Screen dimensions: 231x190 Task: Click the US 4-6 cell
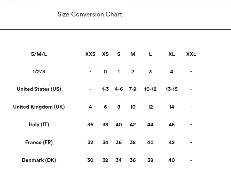(119, 89)
